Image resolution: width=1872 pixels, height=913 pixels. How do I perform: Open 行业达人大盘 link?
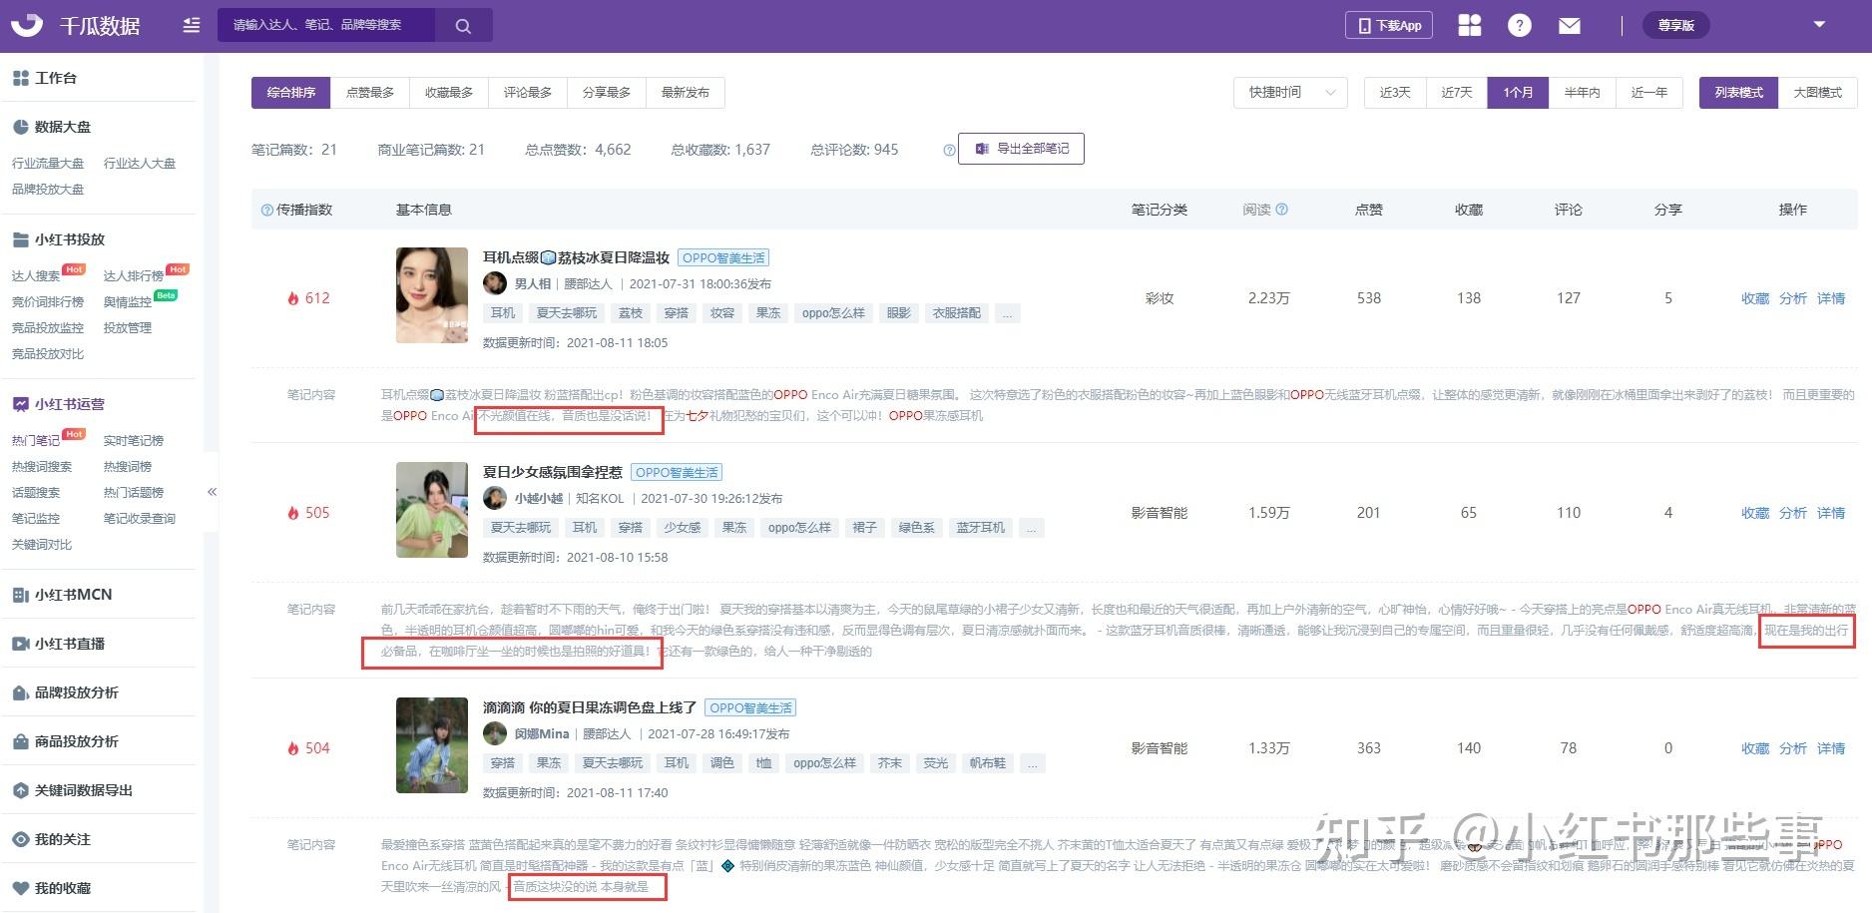point(140,163)
